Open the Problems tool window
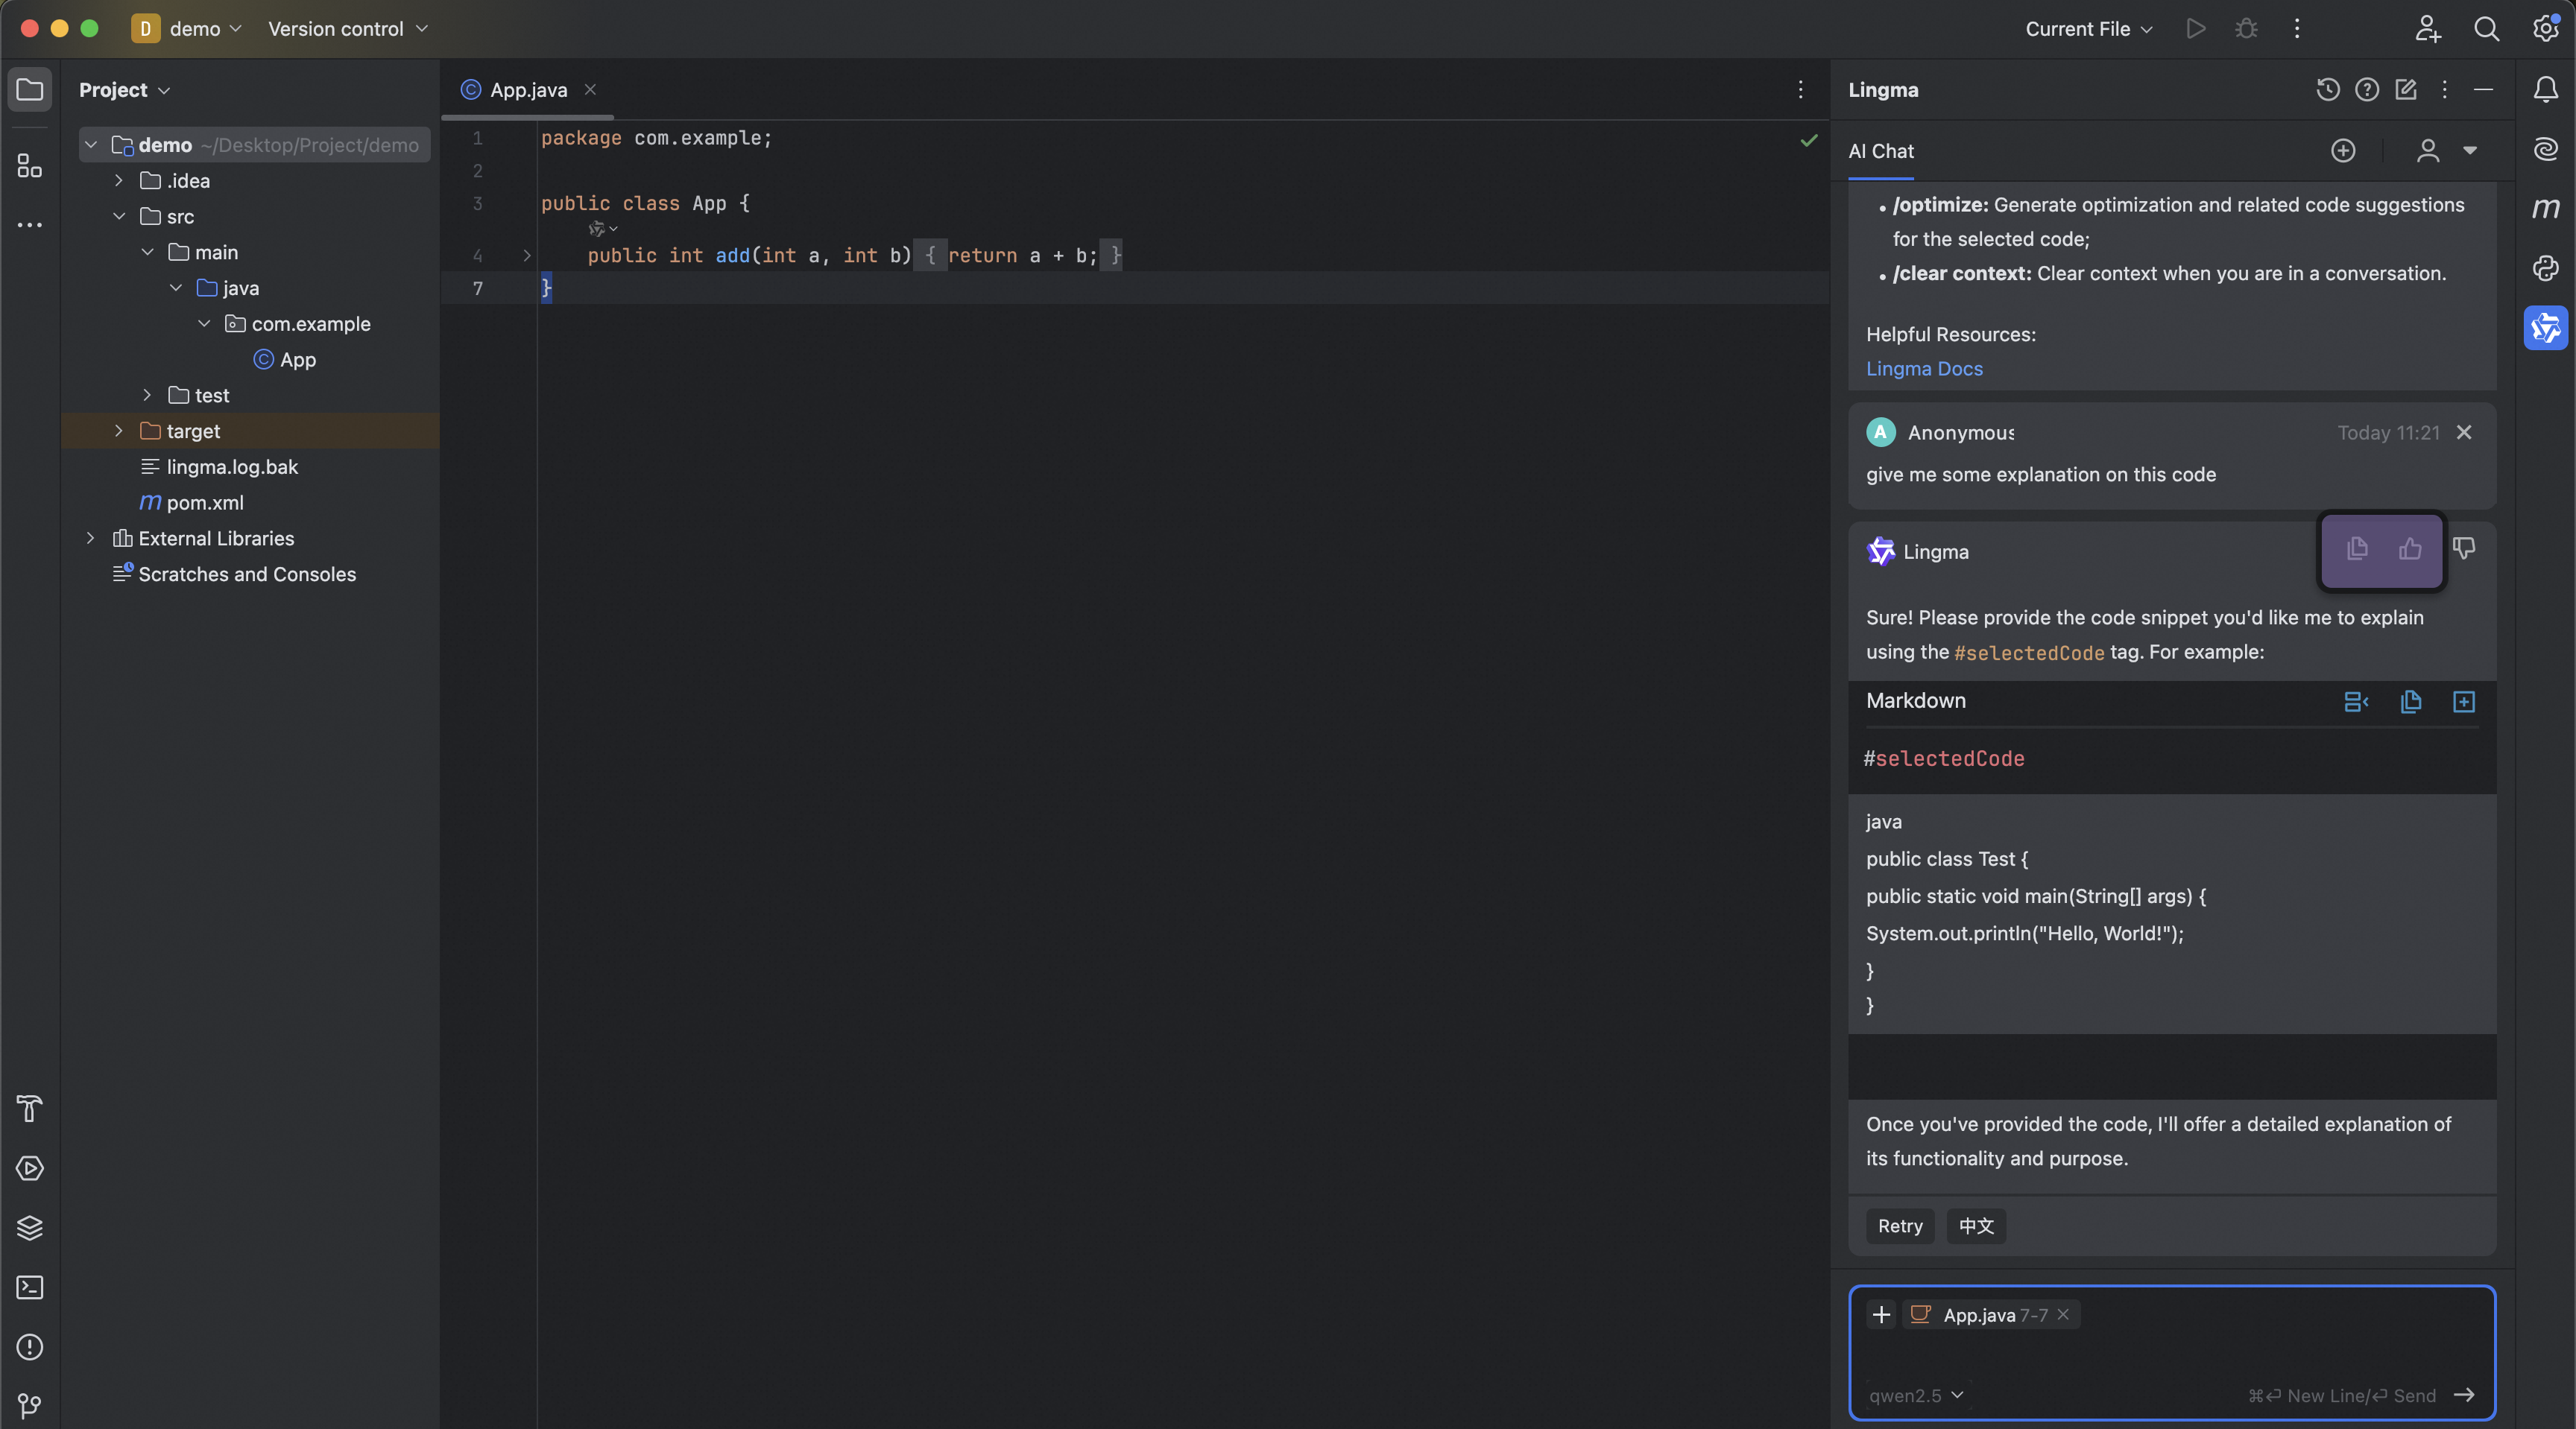 click(30, 1347)
